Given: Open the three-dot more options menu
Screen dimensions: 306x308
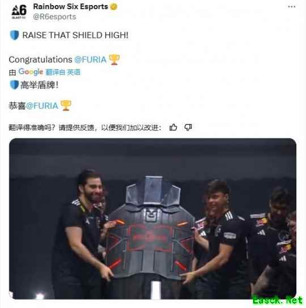Looking at the screenshot, I should coord(291,7).
